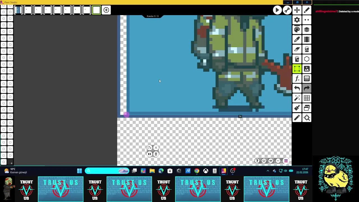Viewport: 359px width, 202px height.
Task: Select the dither gradient tool
Action: point(307,79)
